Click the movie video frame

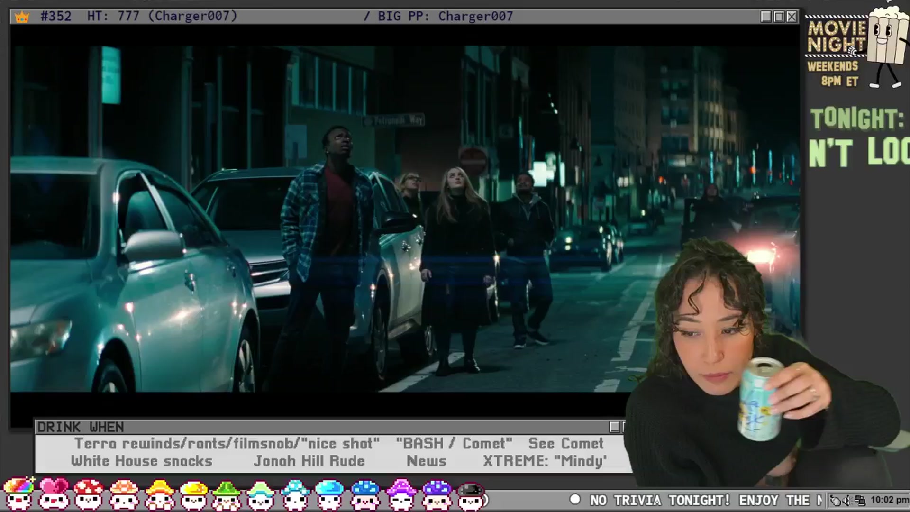(x=405, y=219)
